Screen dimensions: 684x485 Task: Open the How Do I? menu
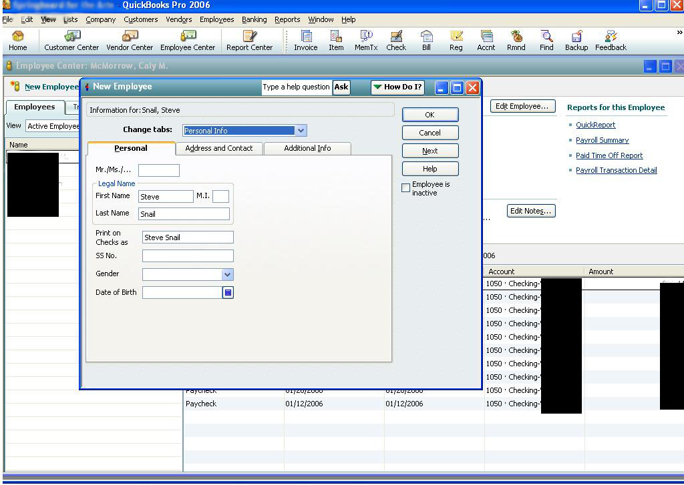click(x=397, y=87)
